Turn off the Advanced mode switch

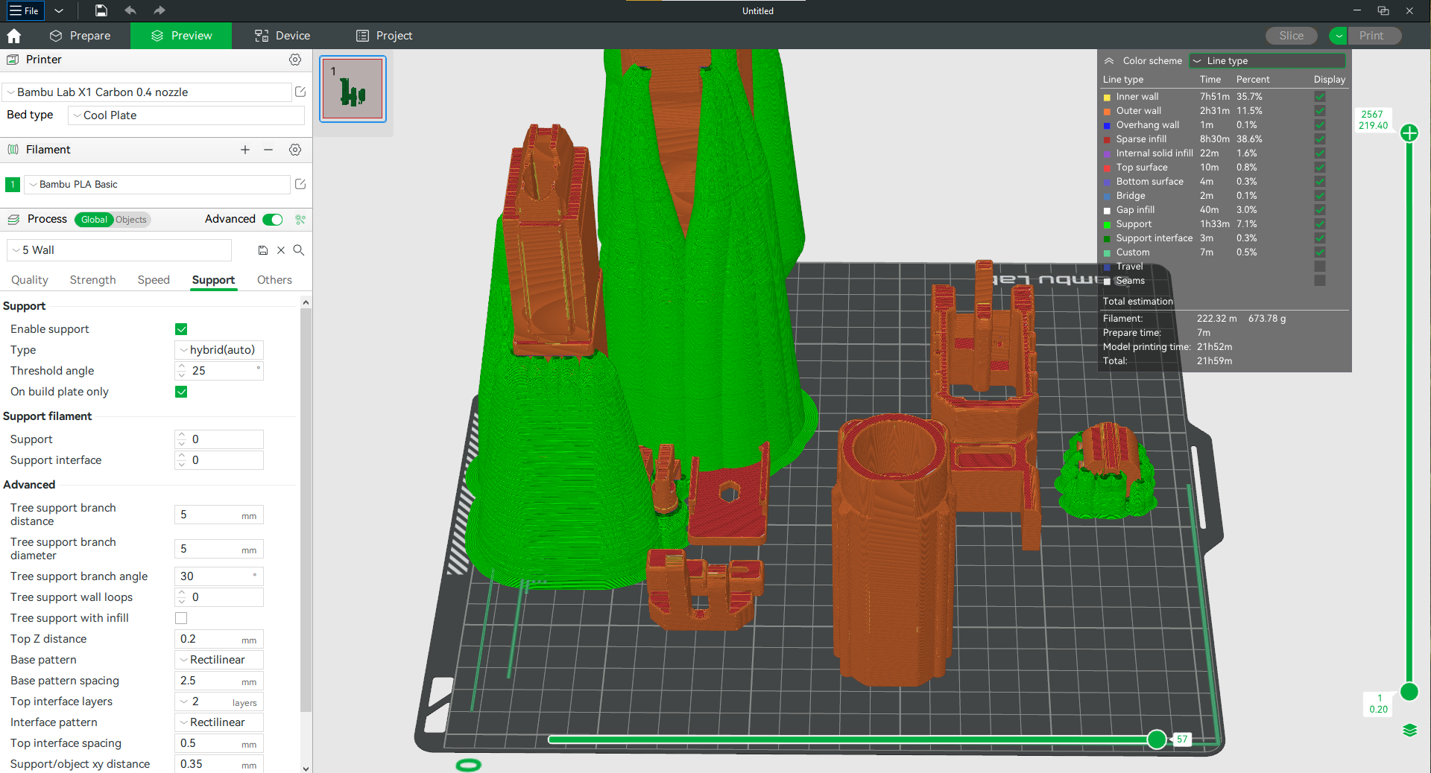(x=273, y=219)
